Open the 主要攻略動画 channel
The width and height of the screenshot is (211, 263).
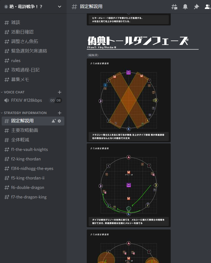24,131
